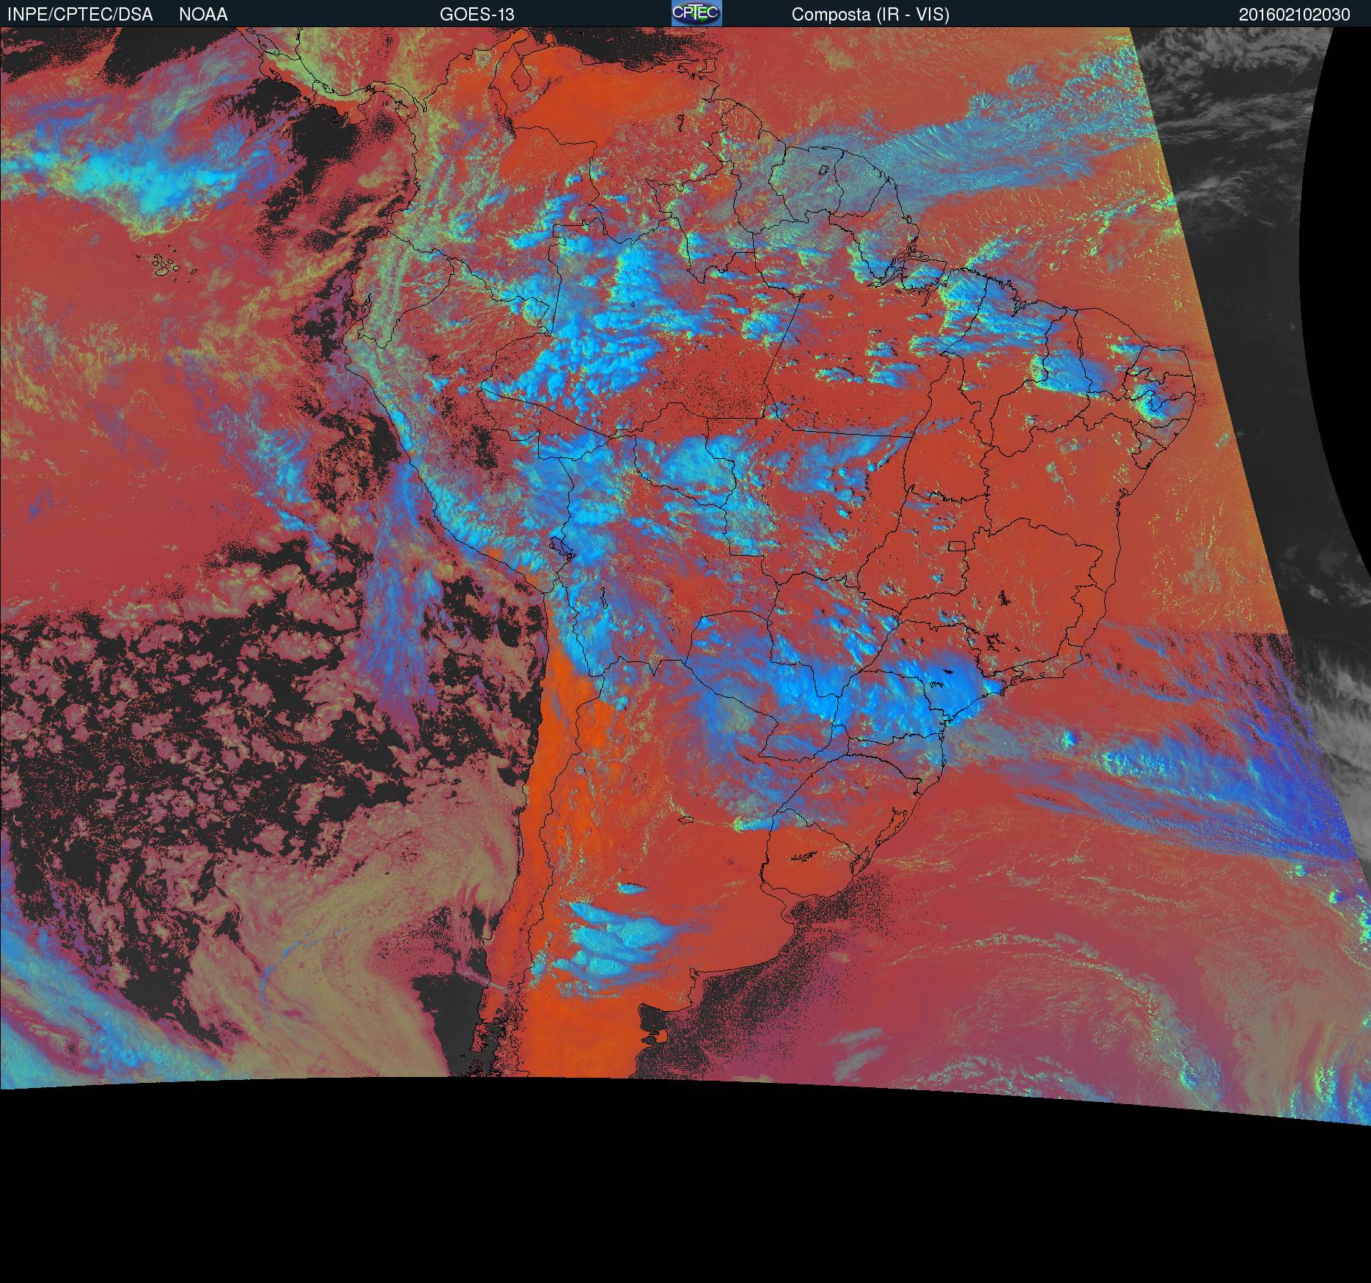
Task: Select the Composta (IR - VIS) title
Action: click(870, 15)
